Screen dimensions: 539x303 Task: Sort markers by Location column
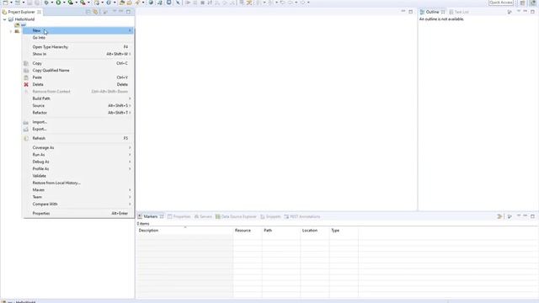(315, 230)
